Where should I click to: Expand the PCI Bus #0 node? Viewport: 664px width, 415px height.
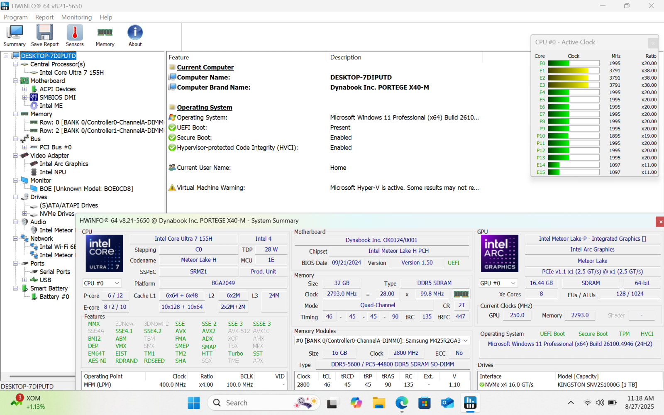(x=25, y=147)
